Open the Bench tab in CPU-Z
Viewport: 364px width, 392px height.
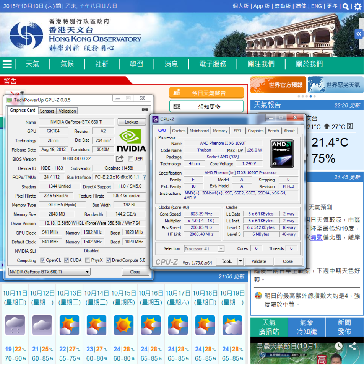273,131
